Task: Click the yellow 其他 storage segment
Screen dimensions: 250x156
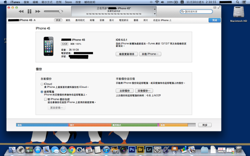Action: [x=173, y=125]
